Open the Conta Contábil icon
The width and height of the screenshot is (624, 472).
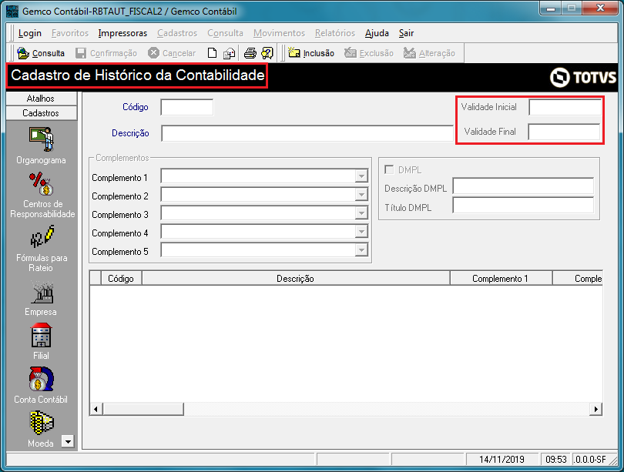(42, 379)
